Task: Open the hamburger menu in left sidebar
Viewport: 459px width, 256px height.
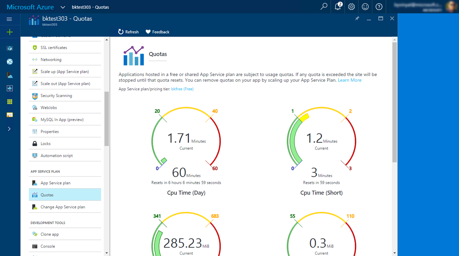Action: pyautogui.click(x=9, y=19)
